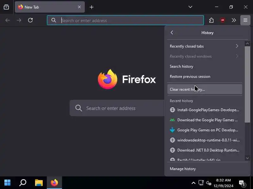The image size is (253, 189).
Task: Open Windows taskbar search
Action: [23, 183]
